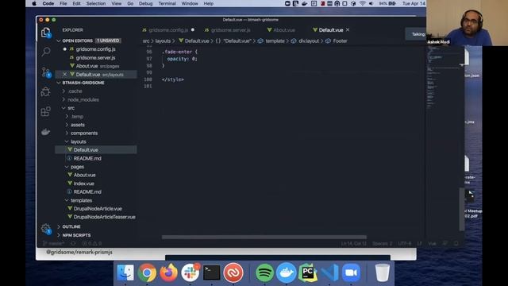Open Terminal from the dock
This screenshot has width=508, height=286.
[212, 272]
